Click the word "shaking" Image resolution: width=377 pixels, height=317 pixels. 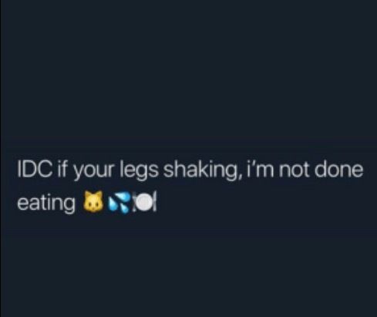coord(200,171)
